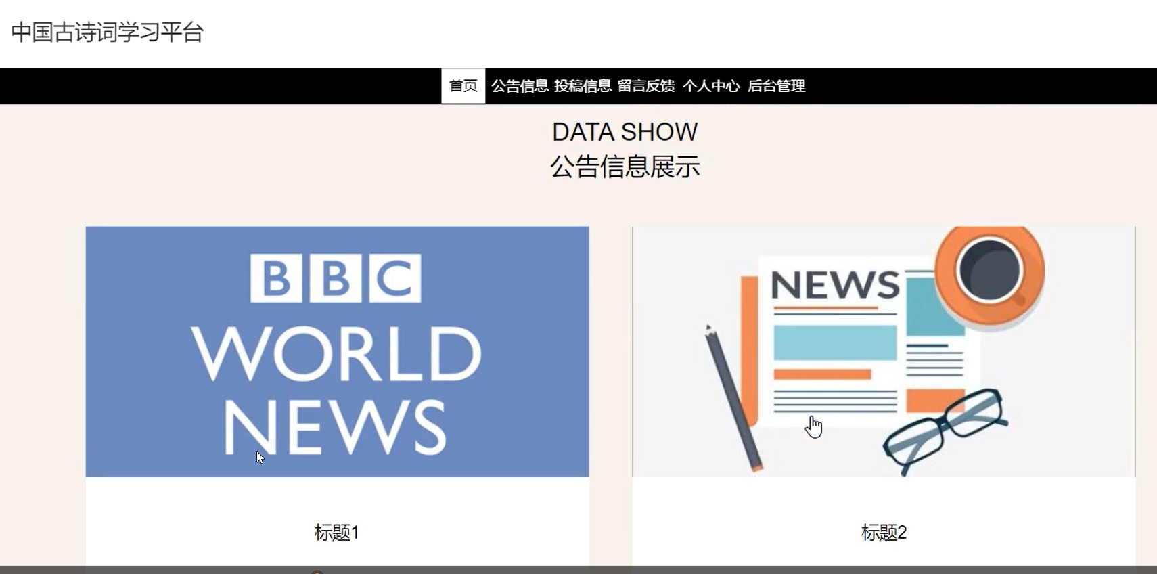Go to 后台管理 in the navigation bar

click(x=776, y=86)
